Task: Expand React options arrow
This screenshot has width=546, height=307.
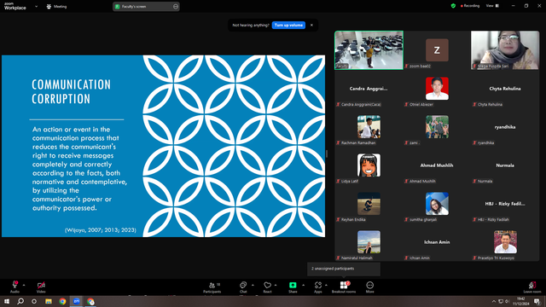Action: [276, 285]
